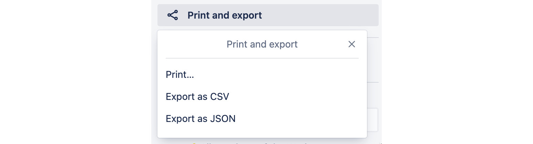This screenshot has width=533, height=144.
Task: Click the three-dot connected share glyph
Action: (172, 15)
